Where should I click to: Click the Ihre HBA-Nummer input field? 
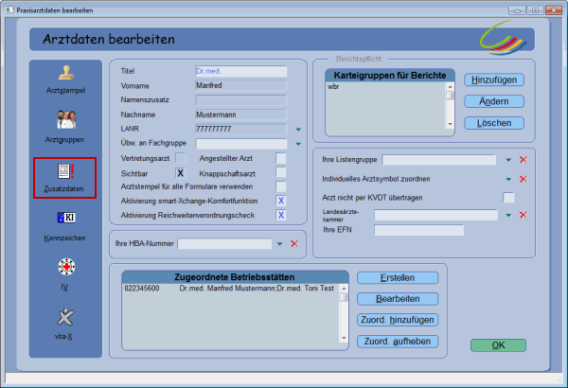click(224, 244)
